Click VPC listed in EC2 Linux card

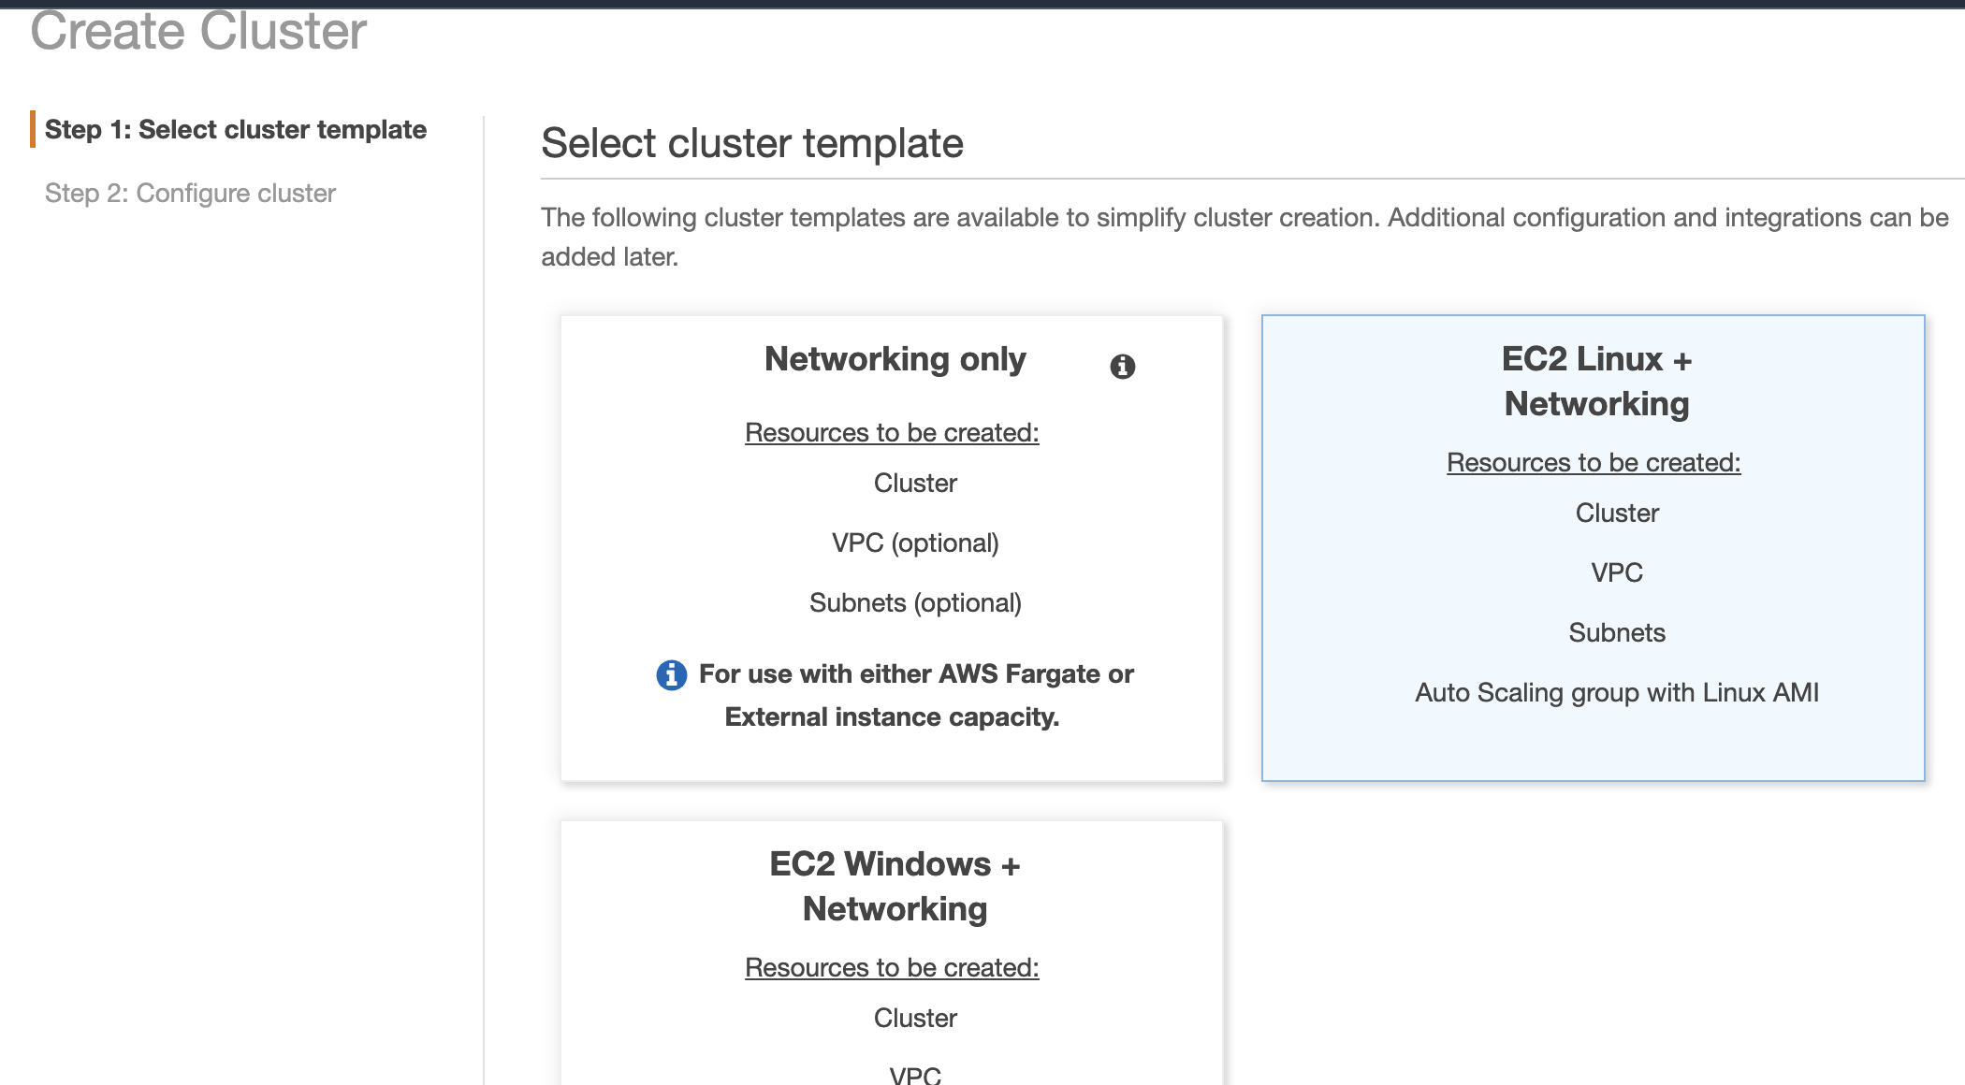[x=1616, y=572]
